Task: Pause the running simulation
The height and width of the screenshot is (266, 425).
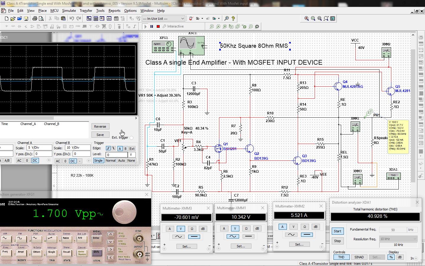Action: (152, 26)
